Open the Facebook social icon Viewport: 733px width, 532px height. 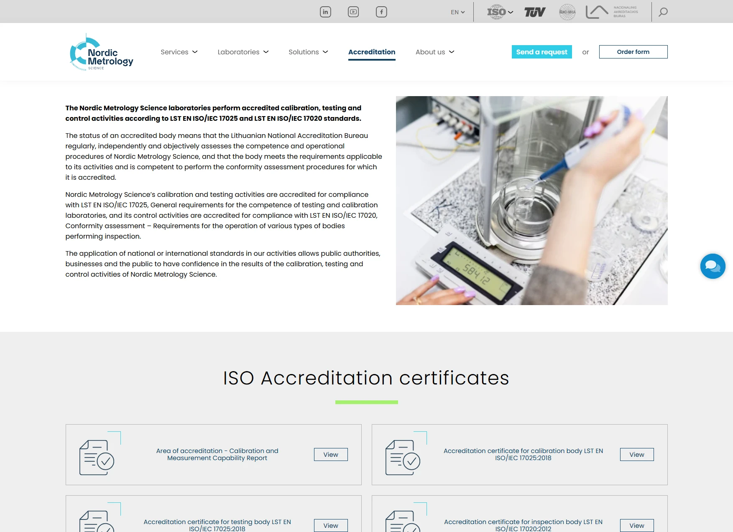pos(381,12)
